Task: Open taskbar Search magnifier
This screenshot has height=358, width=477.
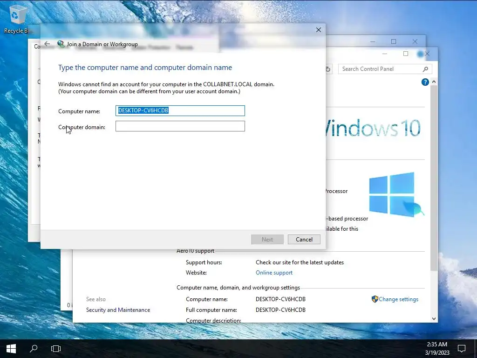Action: click(34, 349)
